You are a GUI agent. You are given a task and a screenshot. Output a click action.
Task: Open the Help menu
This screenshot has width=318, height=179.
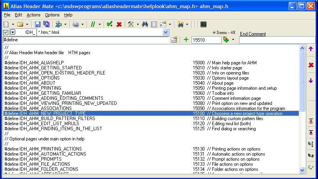[68, 15]
